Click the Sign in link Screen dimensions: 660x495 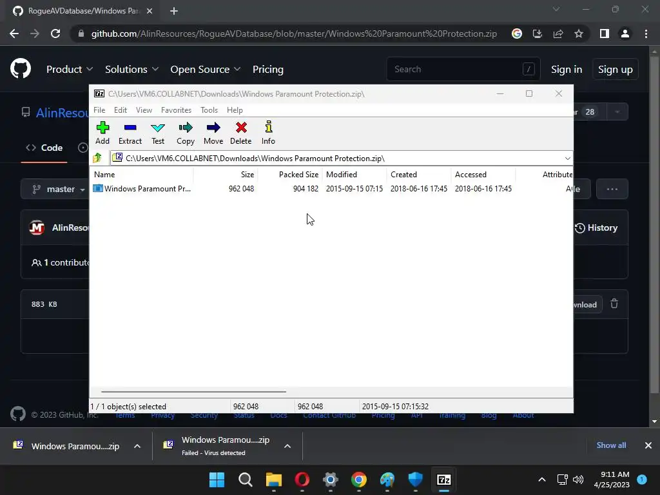567,69
